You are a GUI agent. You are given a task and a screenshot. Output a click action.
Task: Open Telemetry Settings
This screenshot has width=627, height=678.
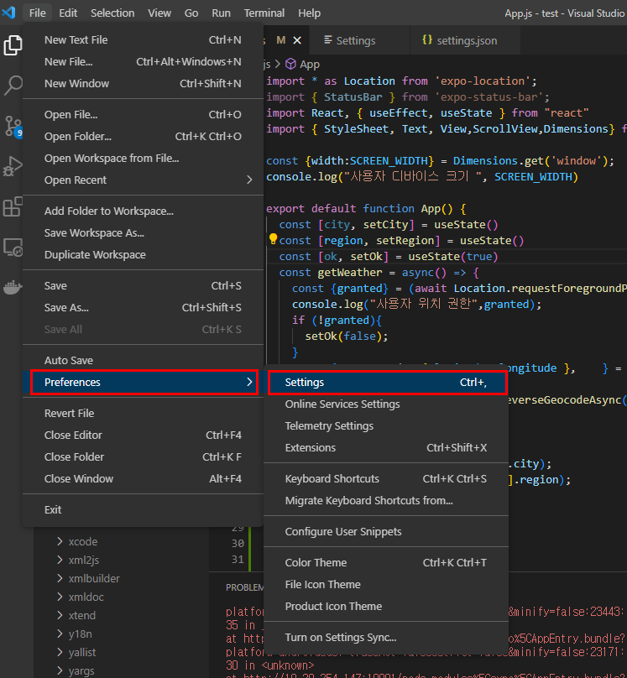386,426
